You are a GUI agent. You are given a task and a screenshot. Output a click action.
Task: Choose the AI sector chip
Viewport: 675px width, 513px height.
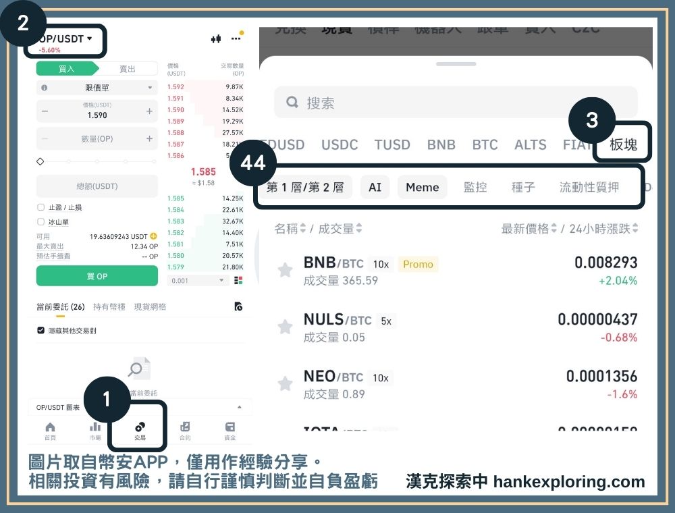pos(375,187)
